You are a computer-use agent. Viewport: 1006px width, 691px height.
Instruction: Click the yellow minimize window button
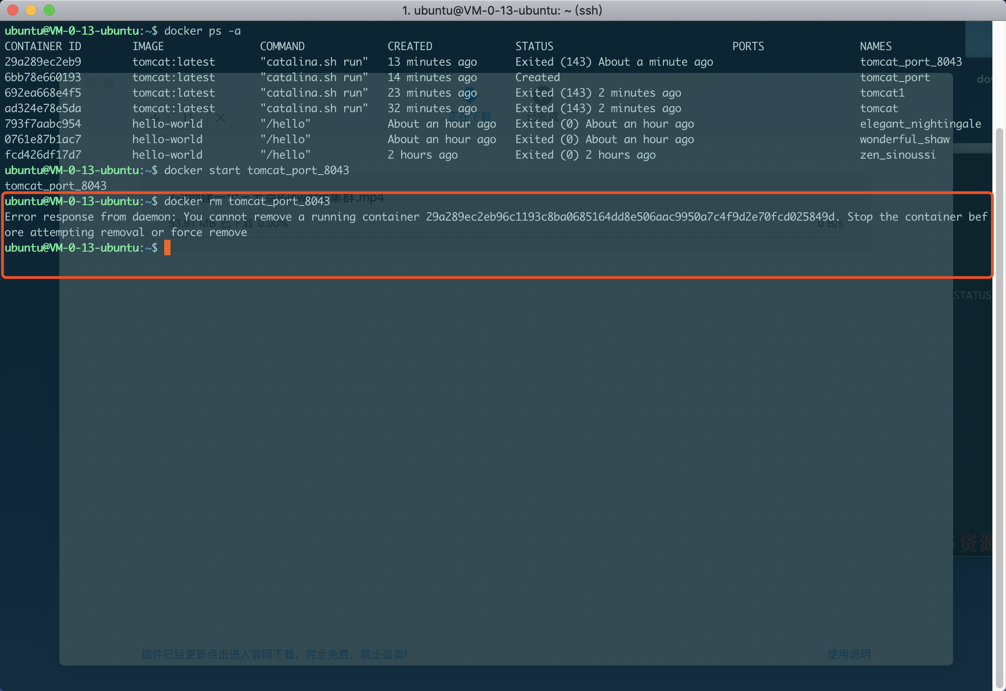31,10
